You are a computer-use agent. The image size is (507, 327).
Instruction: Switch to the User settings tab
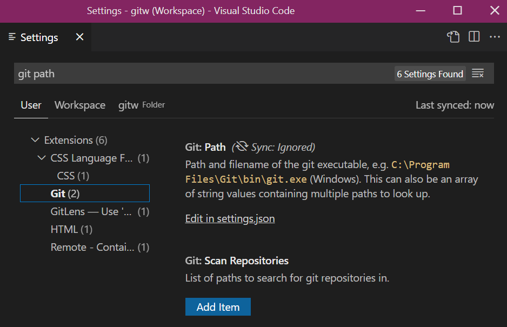(31, 105)
